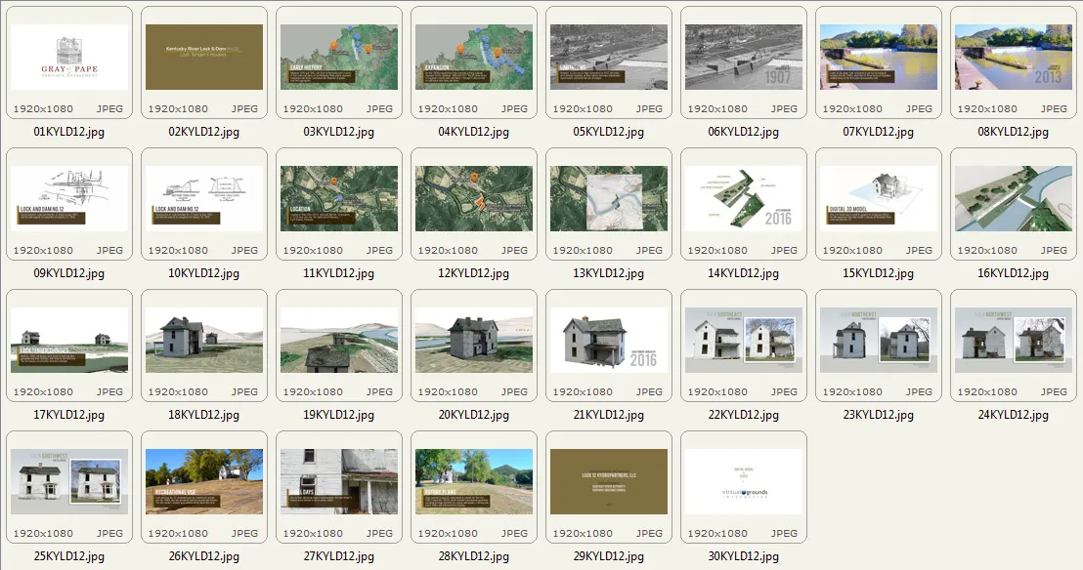The image size is (1083, 570).
Task: Select the 09KYLD12.jpg lock drawing thumbnail
Action: 69,199
